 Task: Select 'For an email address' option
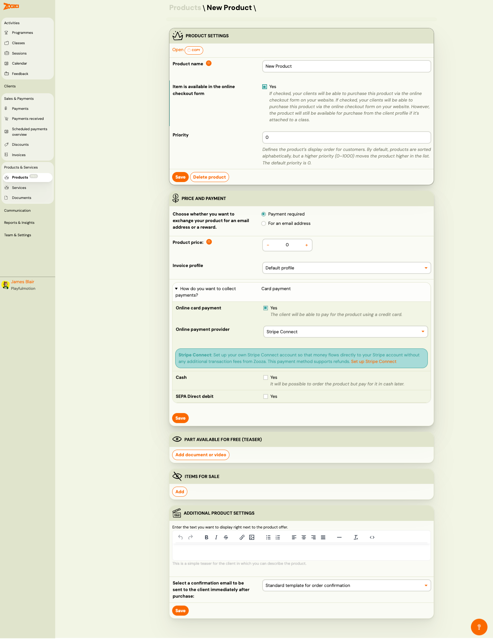pyautogui.click(x=264, y=223)
